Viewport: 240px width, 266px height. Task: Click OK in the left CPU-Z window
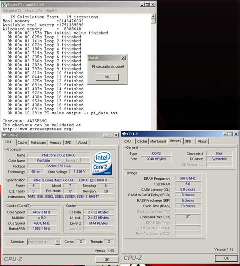pos(107,260)
